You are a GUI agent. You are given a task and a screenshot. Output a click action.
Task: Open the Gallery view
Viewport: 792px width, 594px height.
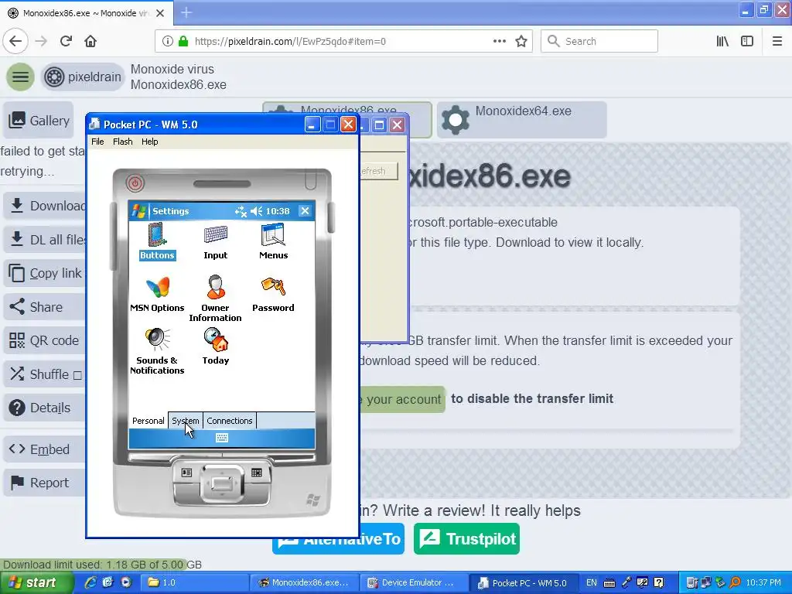click(39, 120)
